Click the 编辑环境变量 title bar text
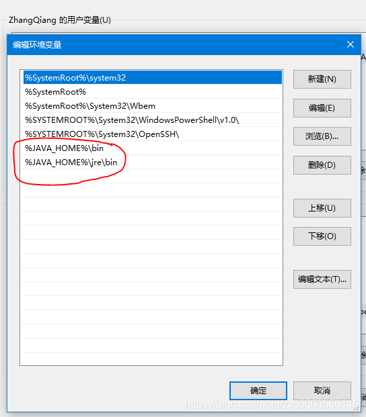Image resolution: width=366 pixels, height=417 pixels. (x=37, y=45)
